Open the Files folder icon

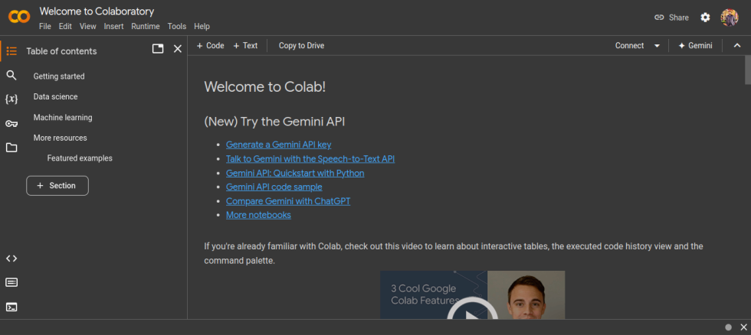(x=11, y=148)
